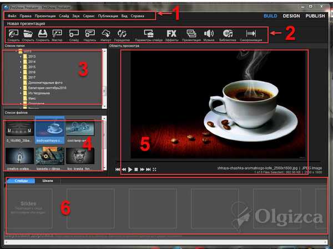Viewport: 333px width, 249px height.
Task: Select the coffee cup thumbnail in file list
Action: (50, 130)
